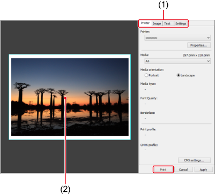Screen dimensions: 215x195
Task: Open the Image tab
Action: [x=157, y=24]
